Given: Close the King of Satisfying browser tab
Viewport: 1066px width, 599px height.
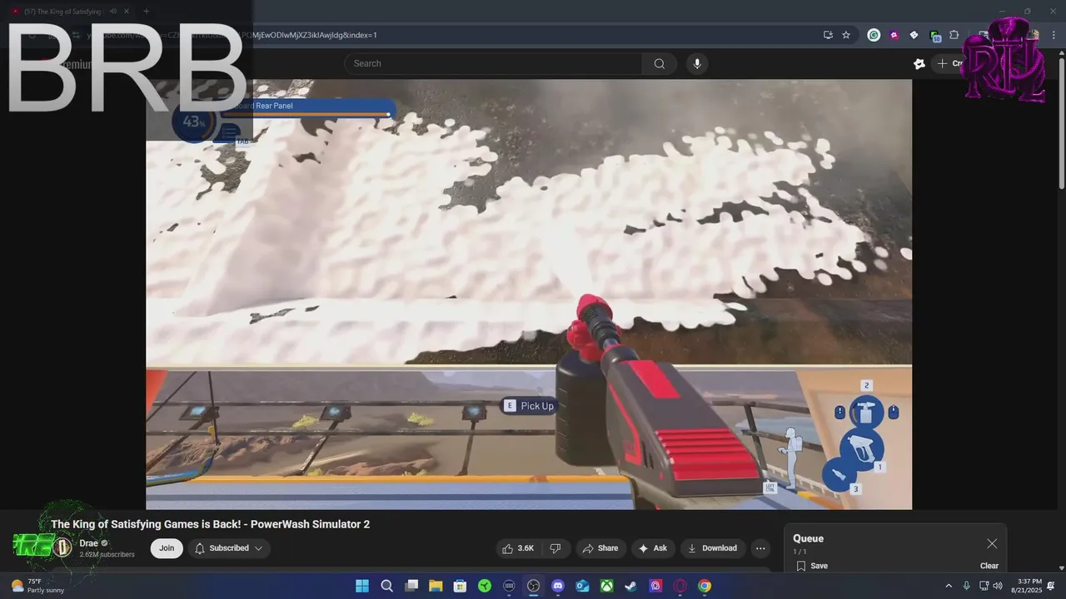Looking at the screenshot, I should (126, 12).
